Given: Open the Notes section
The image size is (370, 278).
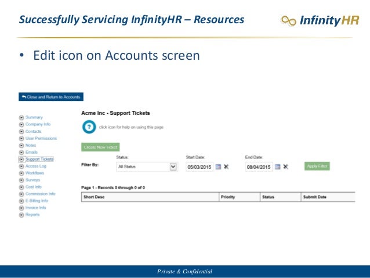Looking at the screenshot, I should pos(31,145).
